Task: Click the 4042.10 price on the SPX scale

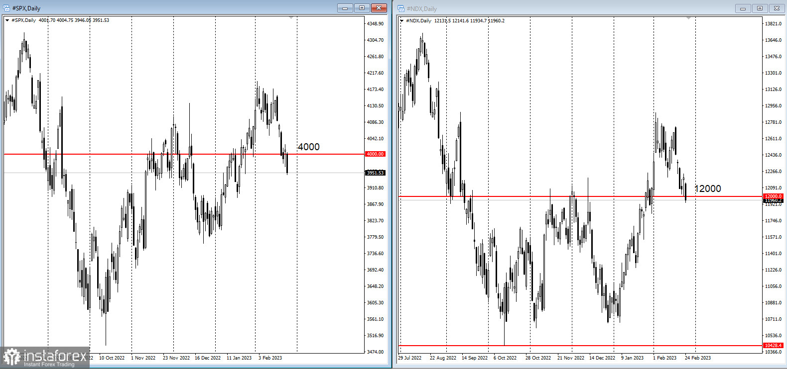Action: coord(375,139)
